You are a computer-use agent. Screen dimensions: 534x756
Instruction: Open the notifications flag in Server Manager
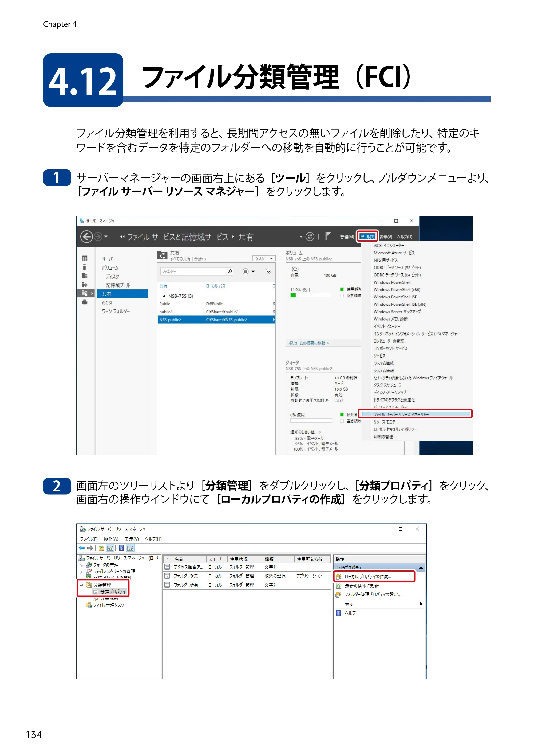point(327,236)
